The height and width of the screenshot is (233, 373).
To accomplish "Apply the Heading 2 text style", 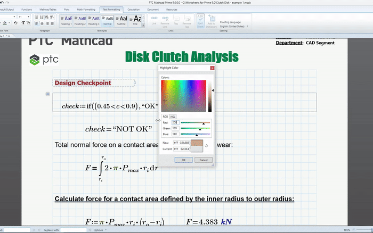I will (x=80, y=21).
